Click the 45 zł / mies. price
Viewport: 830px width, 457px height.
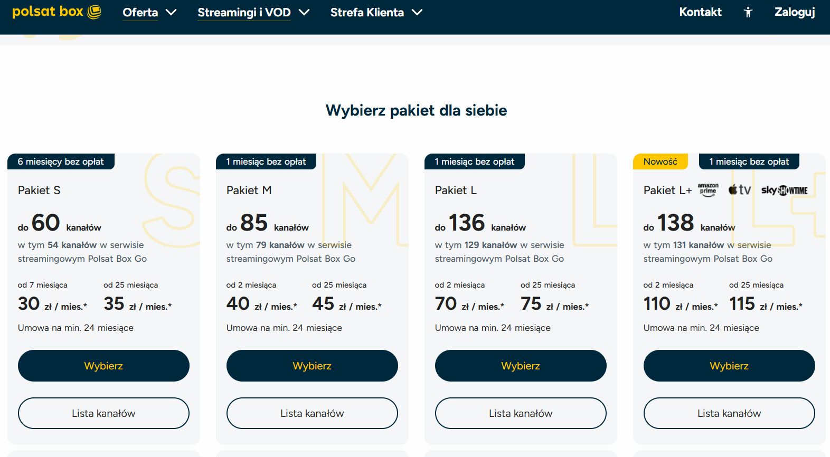pyautogui.click(x=347, y=304)
